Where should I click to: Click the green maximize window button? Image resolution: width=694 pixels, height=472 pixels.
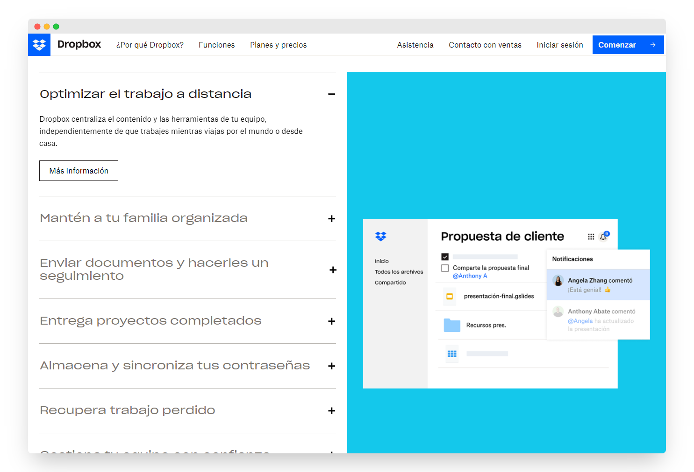tap(56, 27)
